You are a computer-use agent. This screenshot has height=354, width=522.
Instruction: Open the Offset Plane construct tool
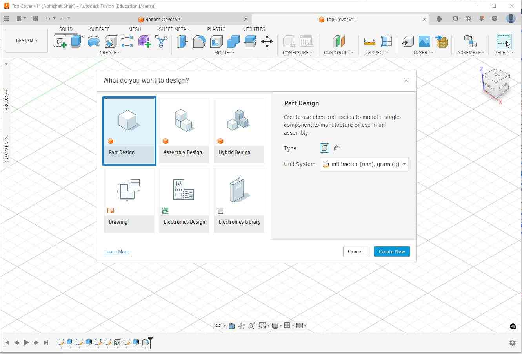pos(338,41)
